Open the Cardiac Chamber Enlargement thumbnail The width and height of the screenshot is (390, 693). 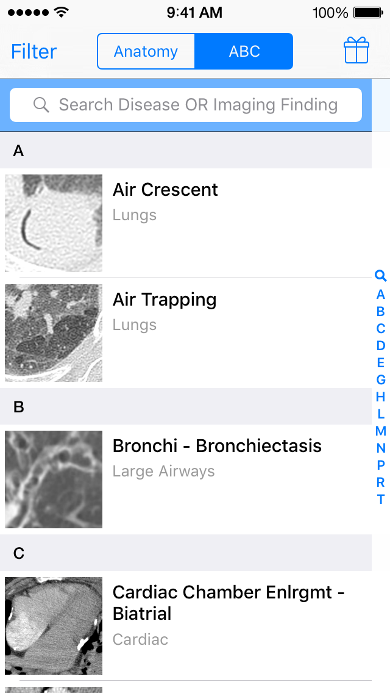pyautogui.click(x=54, y=626)
